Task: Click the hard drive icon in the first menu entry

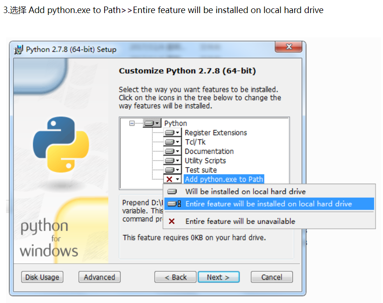Action: 172,192
